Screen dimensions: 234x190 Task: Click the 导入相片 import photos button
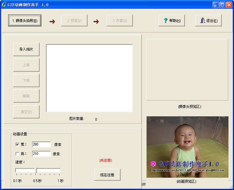coord(26,49)
